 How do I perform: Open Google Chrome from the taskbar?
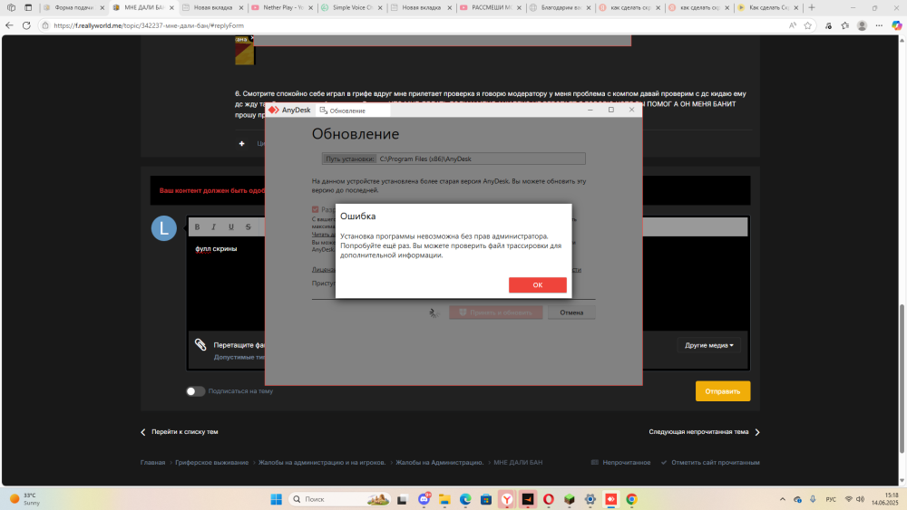coord(631,499)
